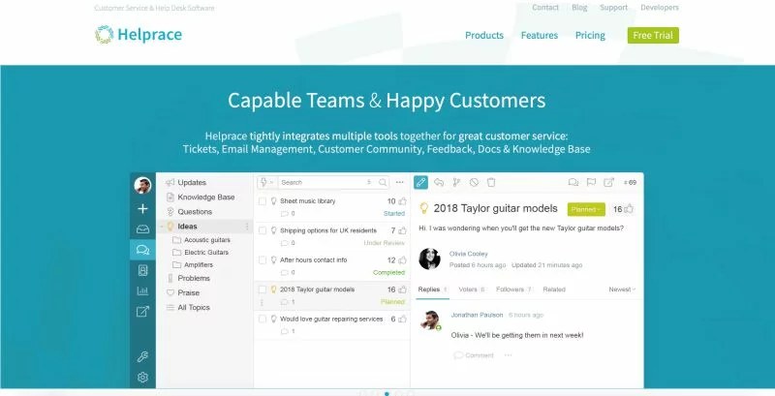Open the Features menu
The image size is (775, 396).
click(x=540, y=35)
